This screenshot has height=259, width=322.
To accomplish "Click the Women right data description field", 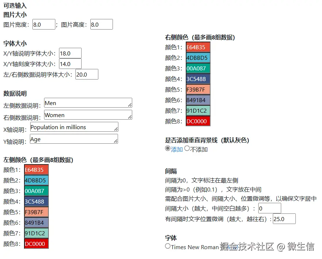I will click(x=87, y=115).
